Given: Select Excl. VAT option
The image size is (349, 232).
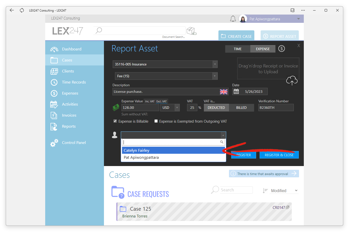Looking at the screenshot, I should 161,101.
